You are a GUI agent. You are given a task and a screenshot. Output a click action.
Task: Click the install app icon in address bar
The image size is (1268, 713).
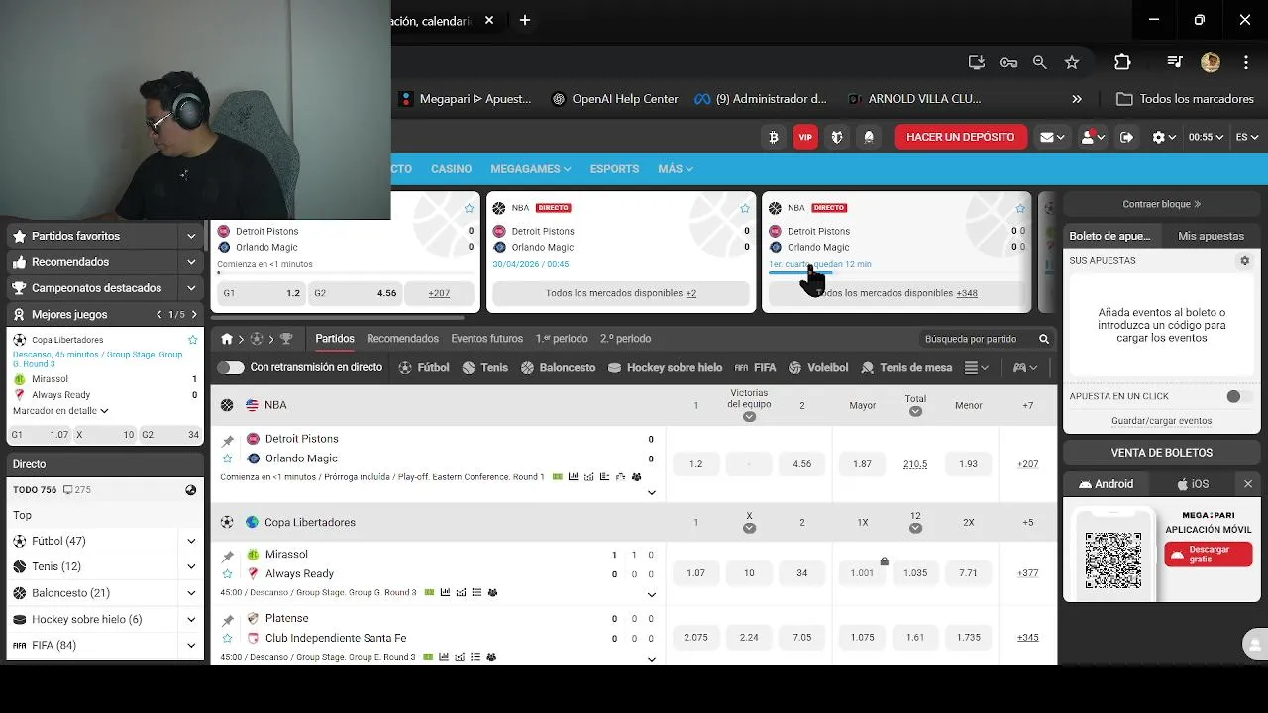click(x=977, y=62)
